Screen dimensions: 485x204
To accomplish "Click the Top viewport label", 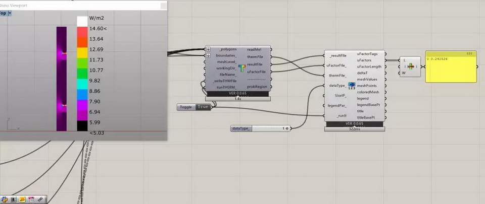I will click(x=3, y=14).
